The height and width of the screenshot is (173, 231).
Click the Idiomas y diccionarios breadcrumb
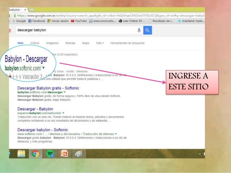65,134
